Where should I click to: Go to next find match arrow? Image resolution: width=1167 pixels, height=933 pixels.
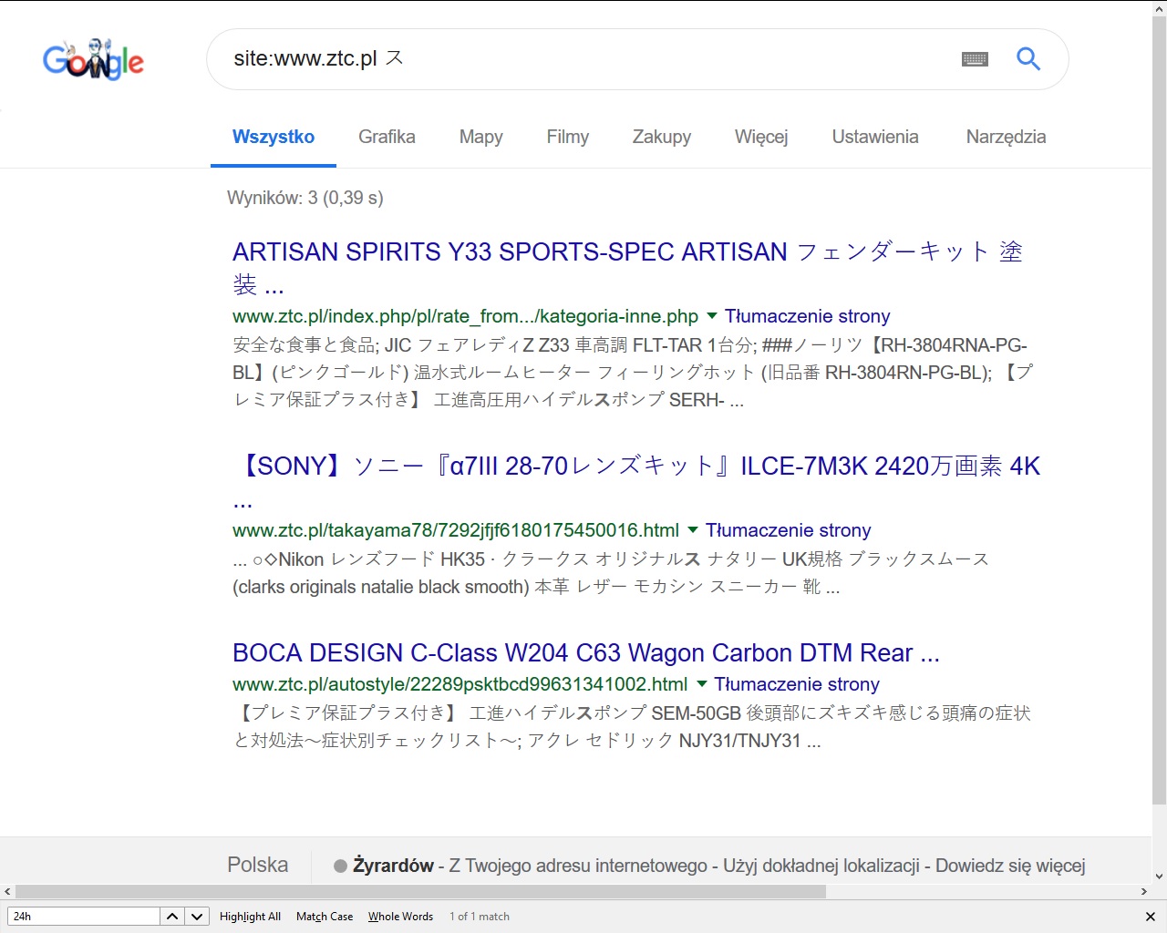[x=197, y=917]
